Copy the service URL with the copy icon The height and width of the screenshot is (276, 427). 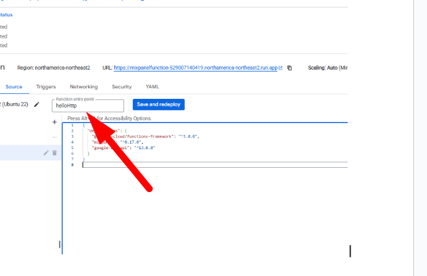[x=290, y=68]
